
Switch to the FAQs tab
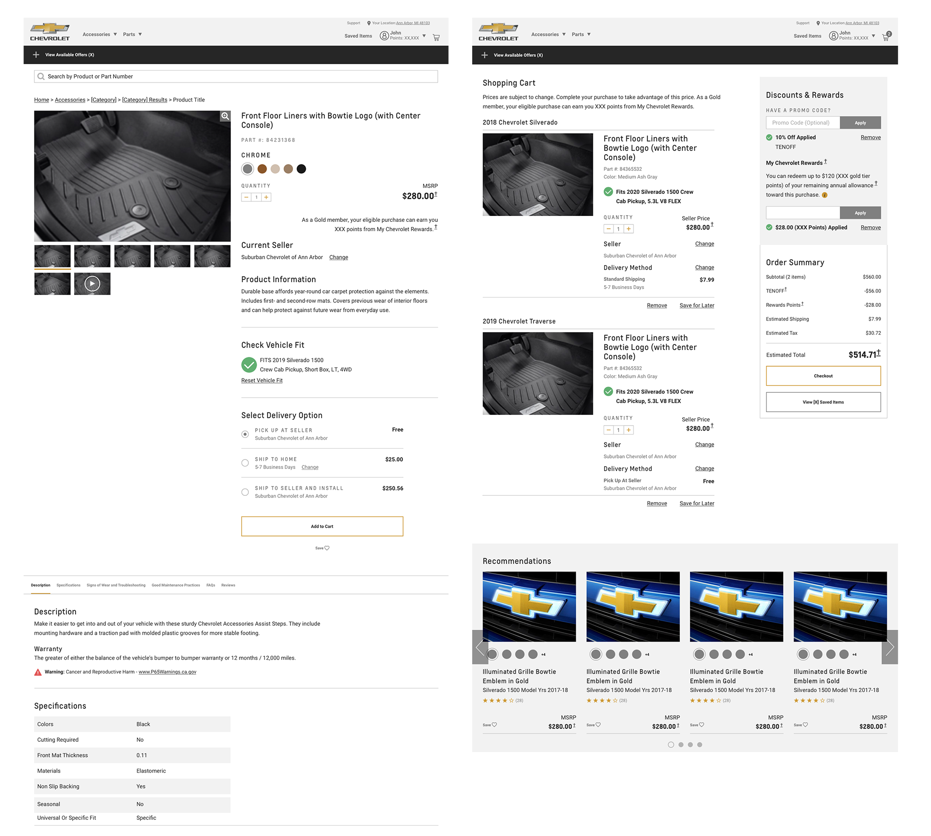[211, 585]
